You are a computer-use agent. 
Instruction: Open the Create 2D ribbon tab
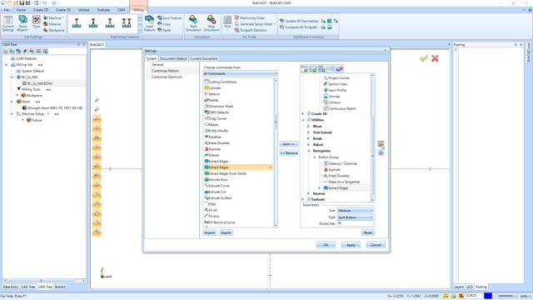pyautogui.click(x=41, y=10)
